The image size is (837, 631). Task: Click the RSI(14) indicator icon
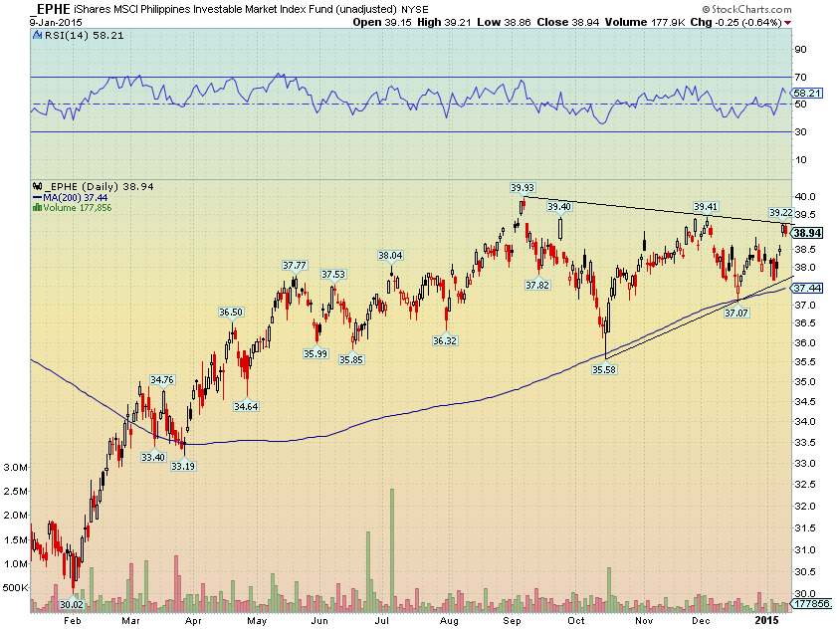pyautogui.click(x=38, y=35)
